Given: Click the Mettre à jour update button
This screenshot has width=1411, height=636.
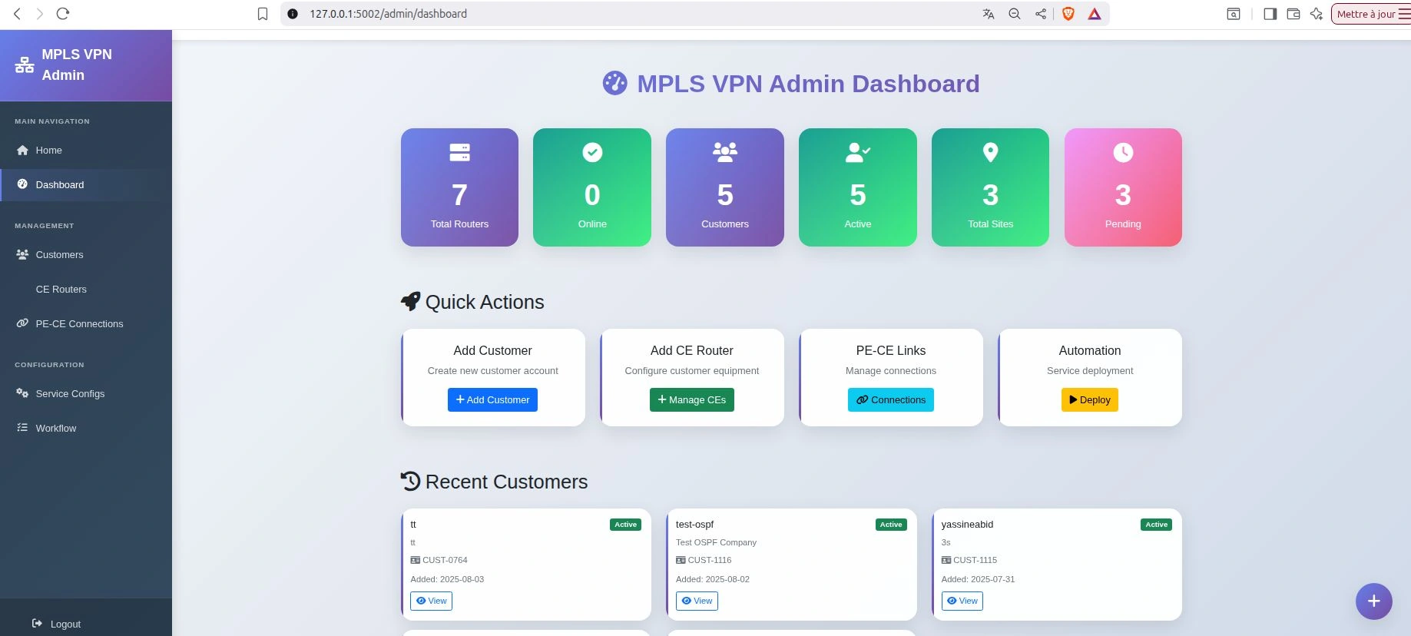Looking at the screenshot, I should [1371, 14].
